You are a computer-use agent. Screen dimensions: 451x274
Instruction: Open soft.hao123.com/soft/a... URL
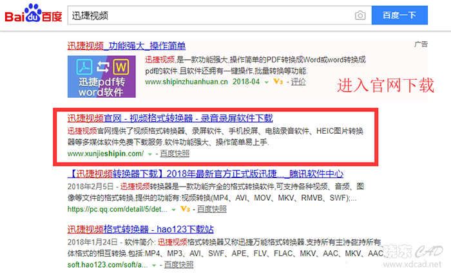coord(108,264)
